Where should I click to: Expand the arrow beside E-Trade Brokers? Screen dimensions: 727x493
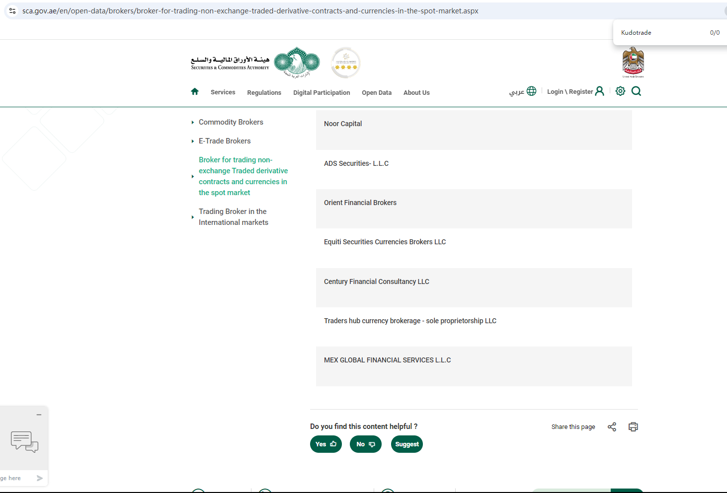click(x=193, y=141)
